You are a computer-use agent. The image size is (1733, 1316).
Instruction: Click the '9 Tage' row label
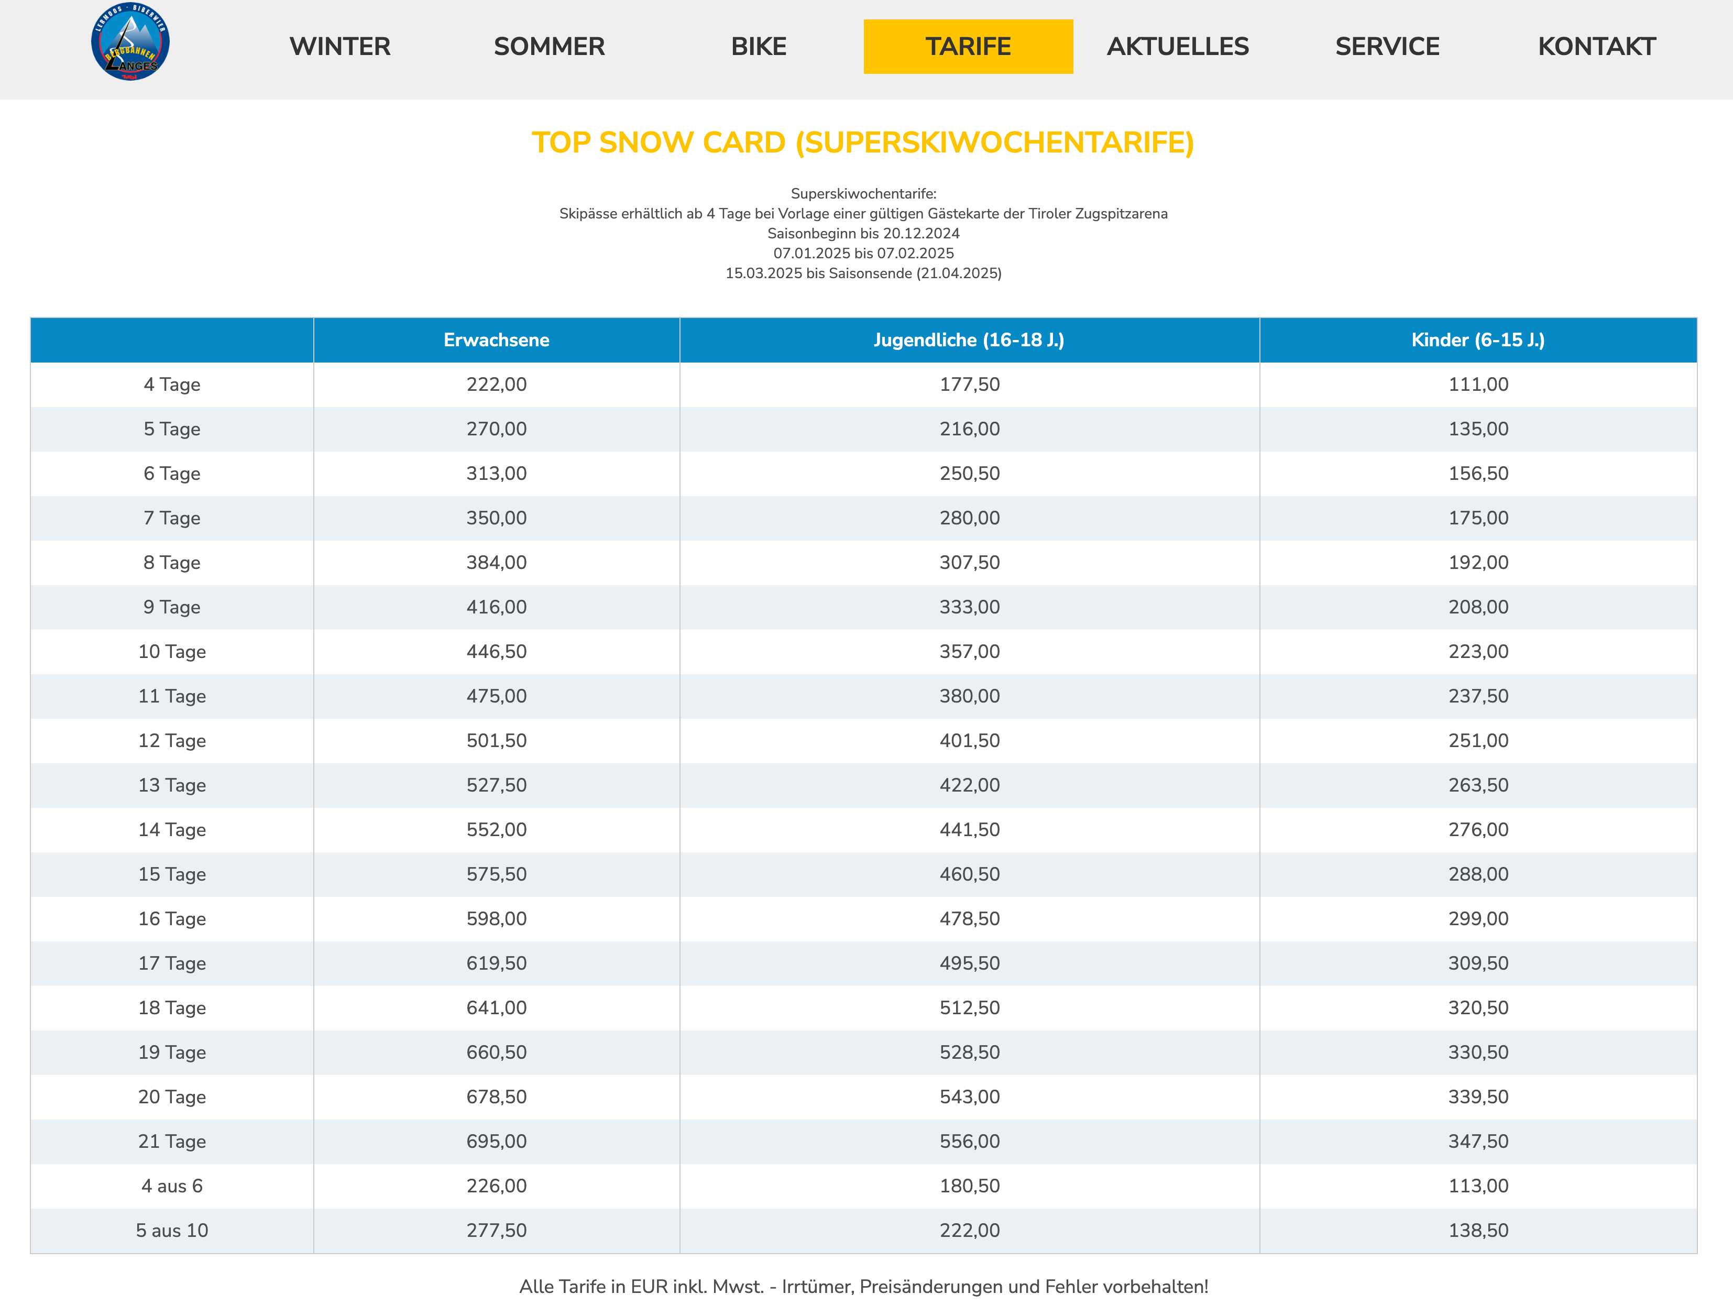(x=172, y=608)
